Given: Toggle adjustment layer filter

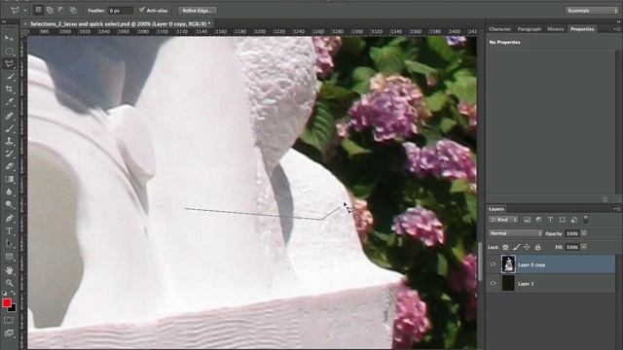Looking at the screenshot, I should (538, 220).
